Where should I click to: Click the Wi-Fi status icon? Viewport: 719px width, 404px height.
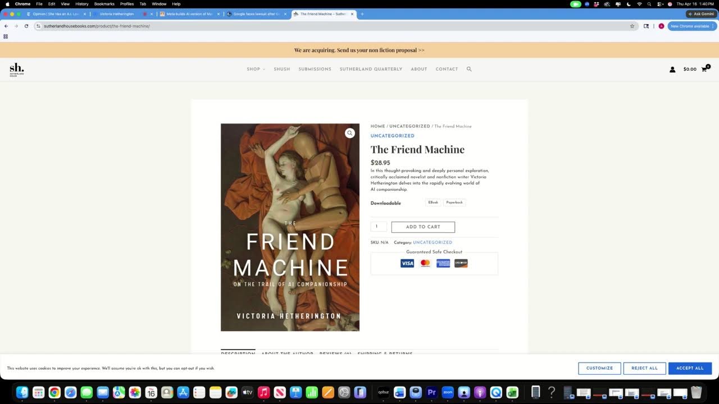639,4
